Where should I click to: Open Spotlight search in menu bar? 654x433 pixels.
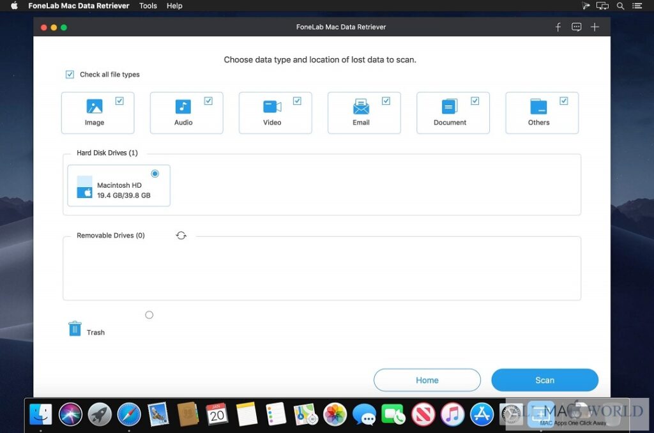coord(621,6)
